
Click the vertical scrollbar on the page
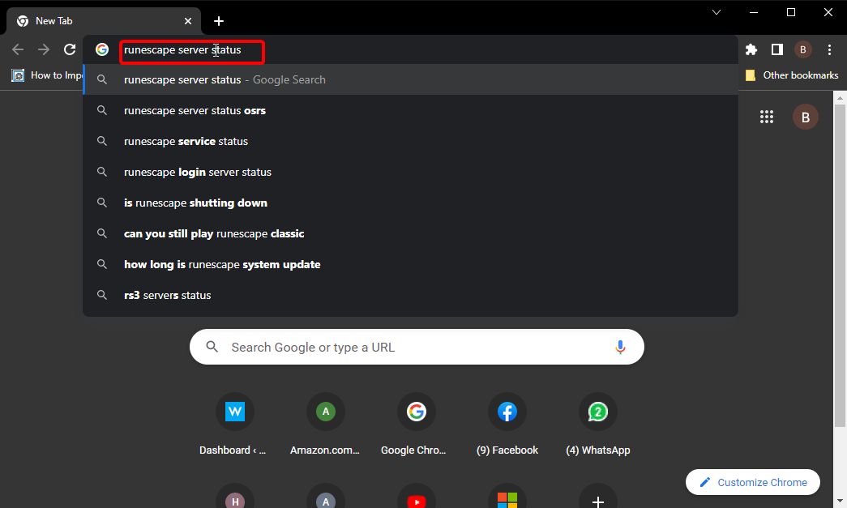point(839,264)
